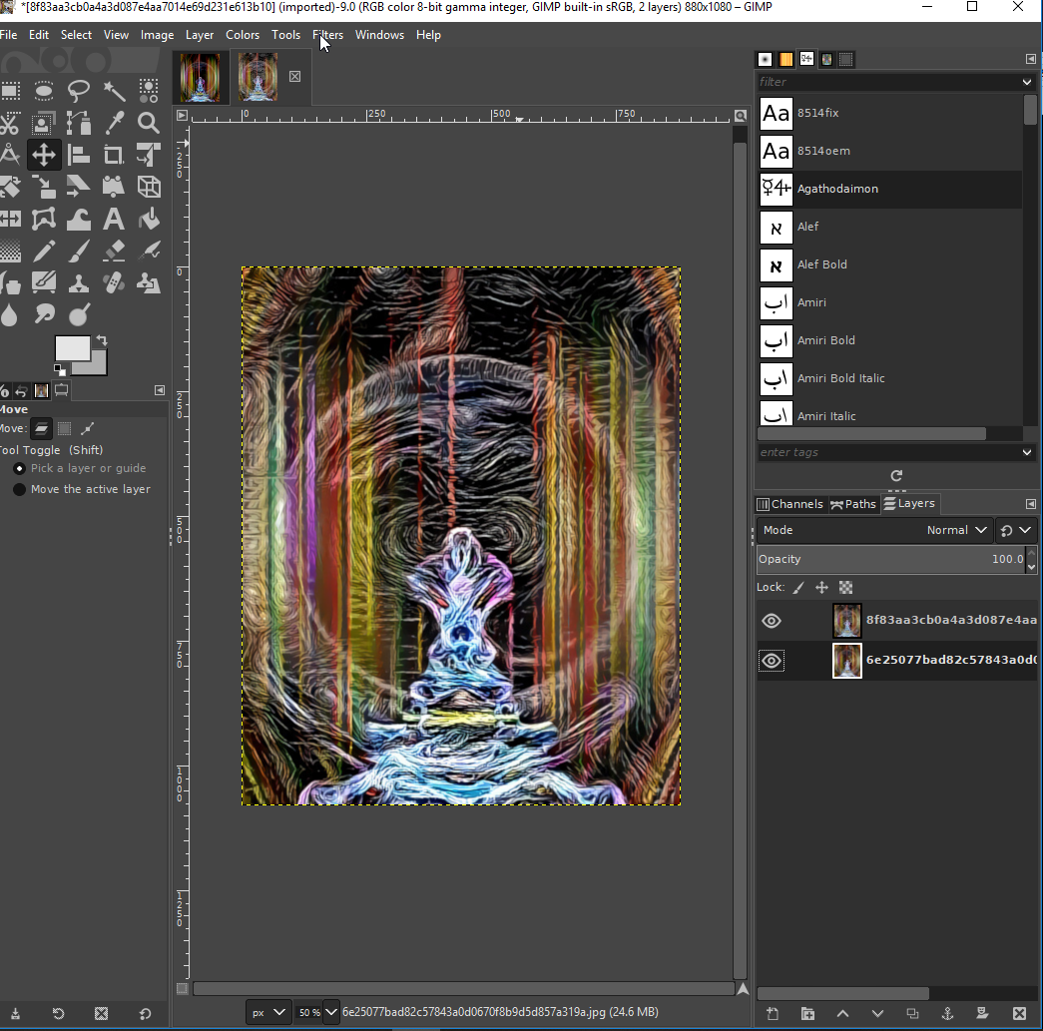The height and width of the screenshot is (1031, 1043).
Task: Open the Filters menu
Action: point(327,35)
